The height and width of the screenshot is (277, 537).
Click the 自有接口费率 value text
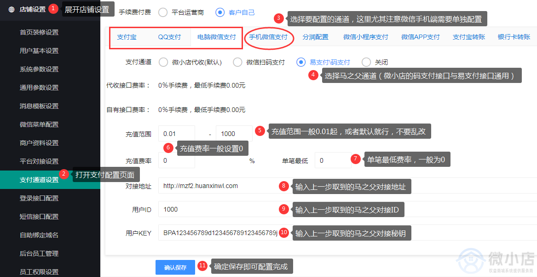[202, 110]
